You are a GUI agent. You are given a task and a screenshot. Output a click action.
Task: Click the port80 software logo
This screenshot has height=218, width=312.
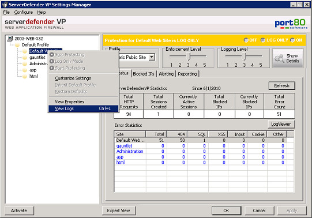tap(291, 24)
